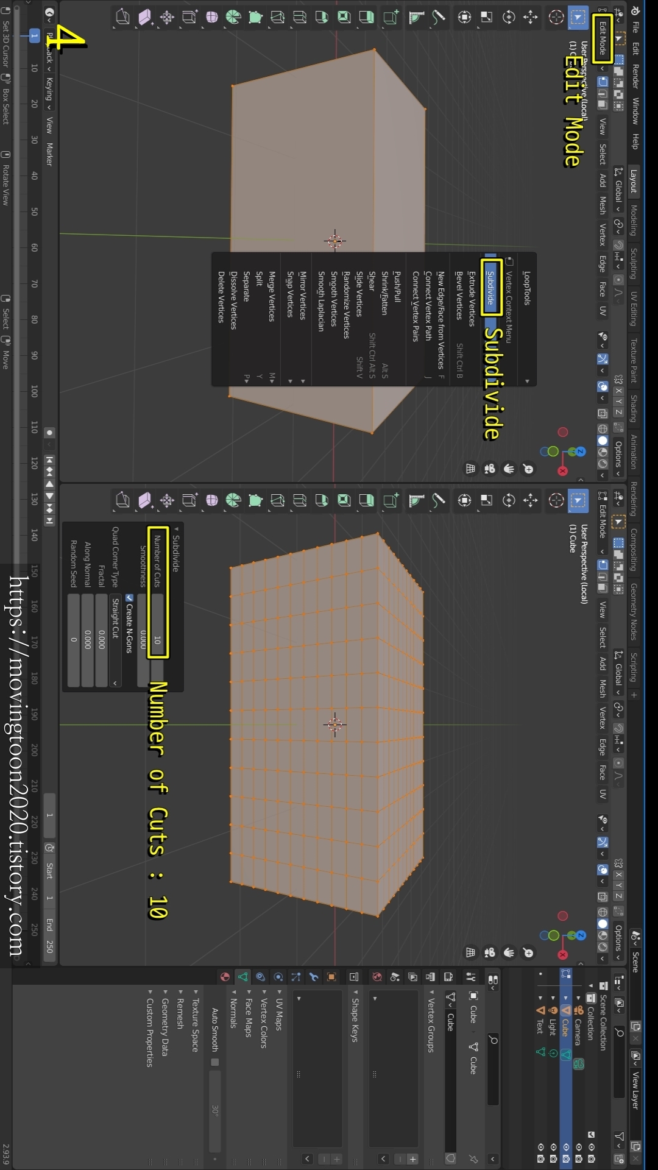
Task: Select the Add Cube tool in the context-menu viewport
Action: (x=391, y=17)
